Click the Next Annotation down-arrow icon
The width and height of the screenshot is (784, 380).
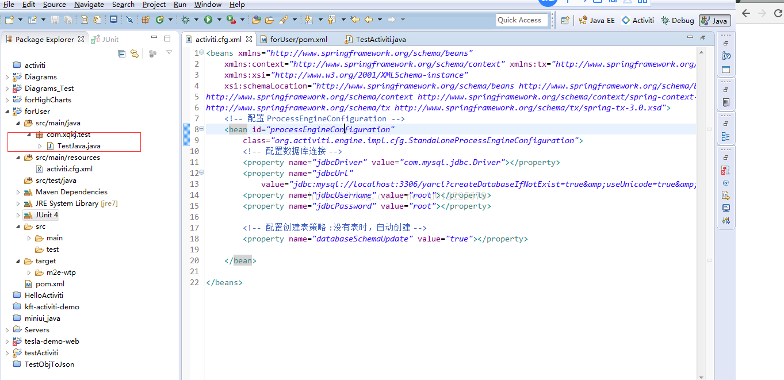click(x=308, y=20)
